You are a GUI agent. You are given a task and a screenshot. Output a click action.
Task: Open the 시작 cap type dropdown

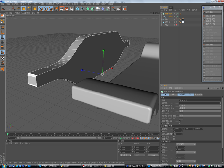click(185, 144)
